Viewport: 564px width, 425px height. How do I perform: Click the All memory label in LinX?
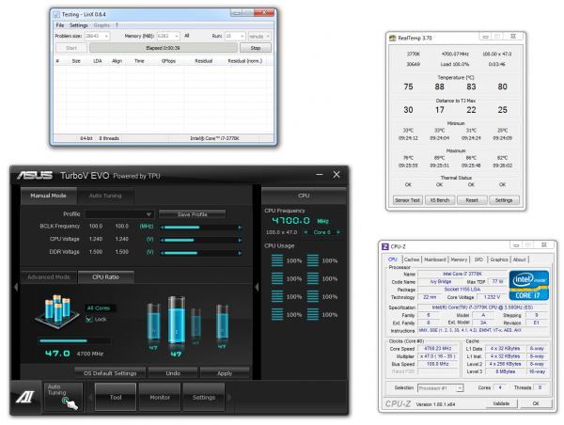[187, 36]
